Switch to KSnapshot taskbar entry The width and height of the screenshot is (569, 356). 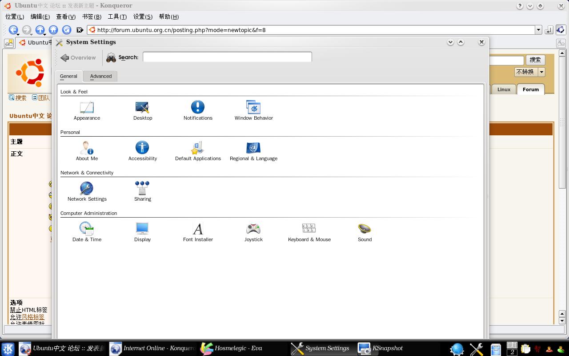[402, 348]
